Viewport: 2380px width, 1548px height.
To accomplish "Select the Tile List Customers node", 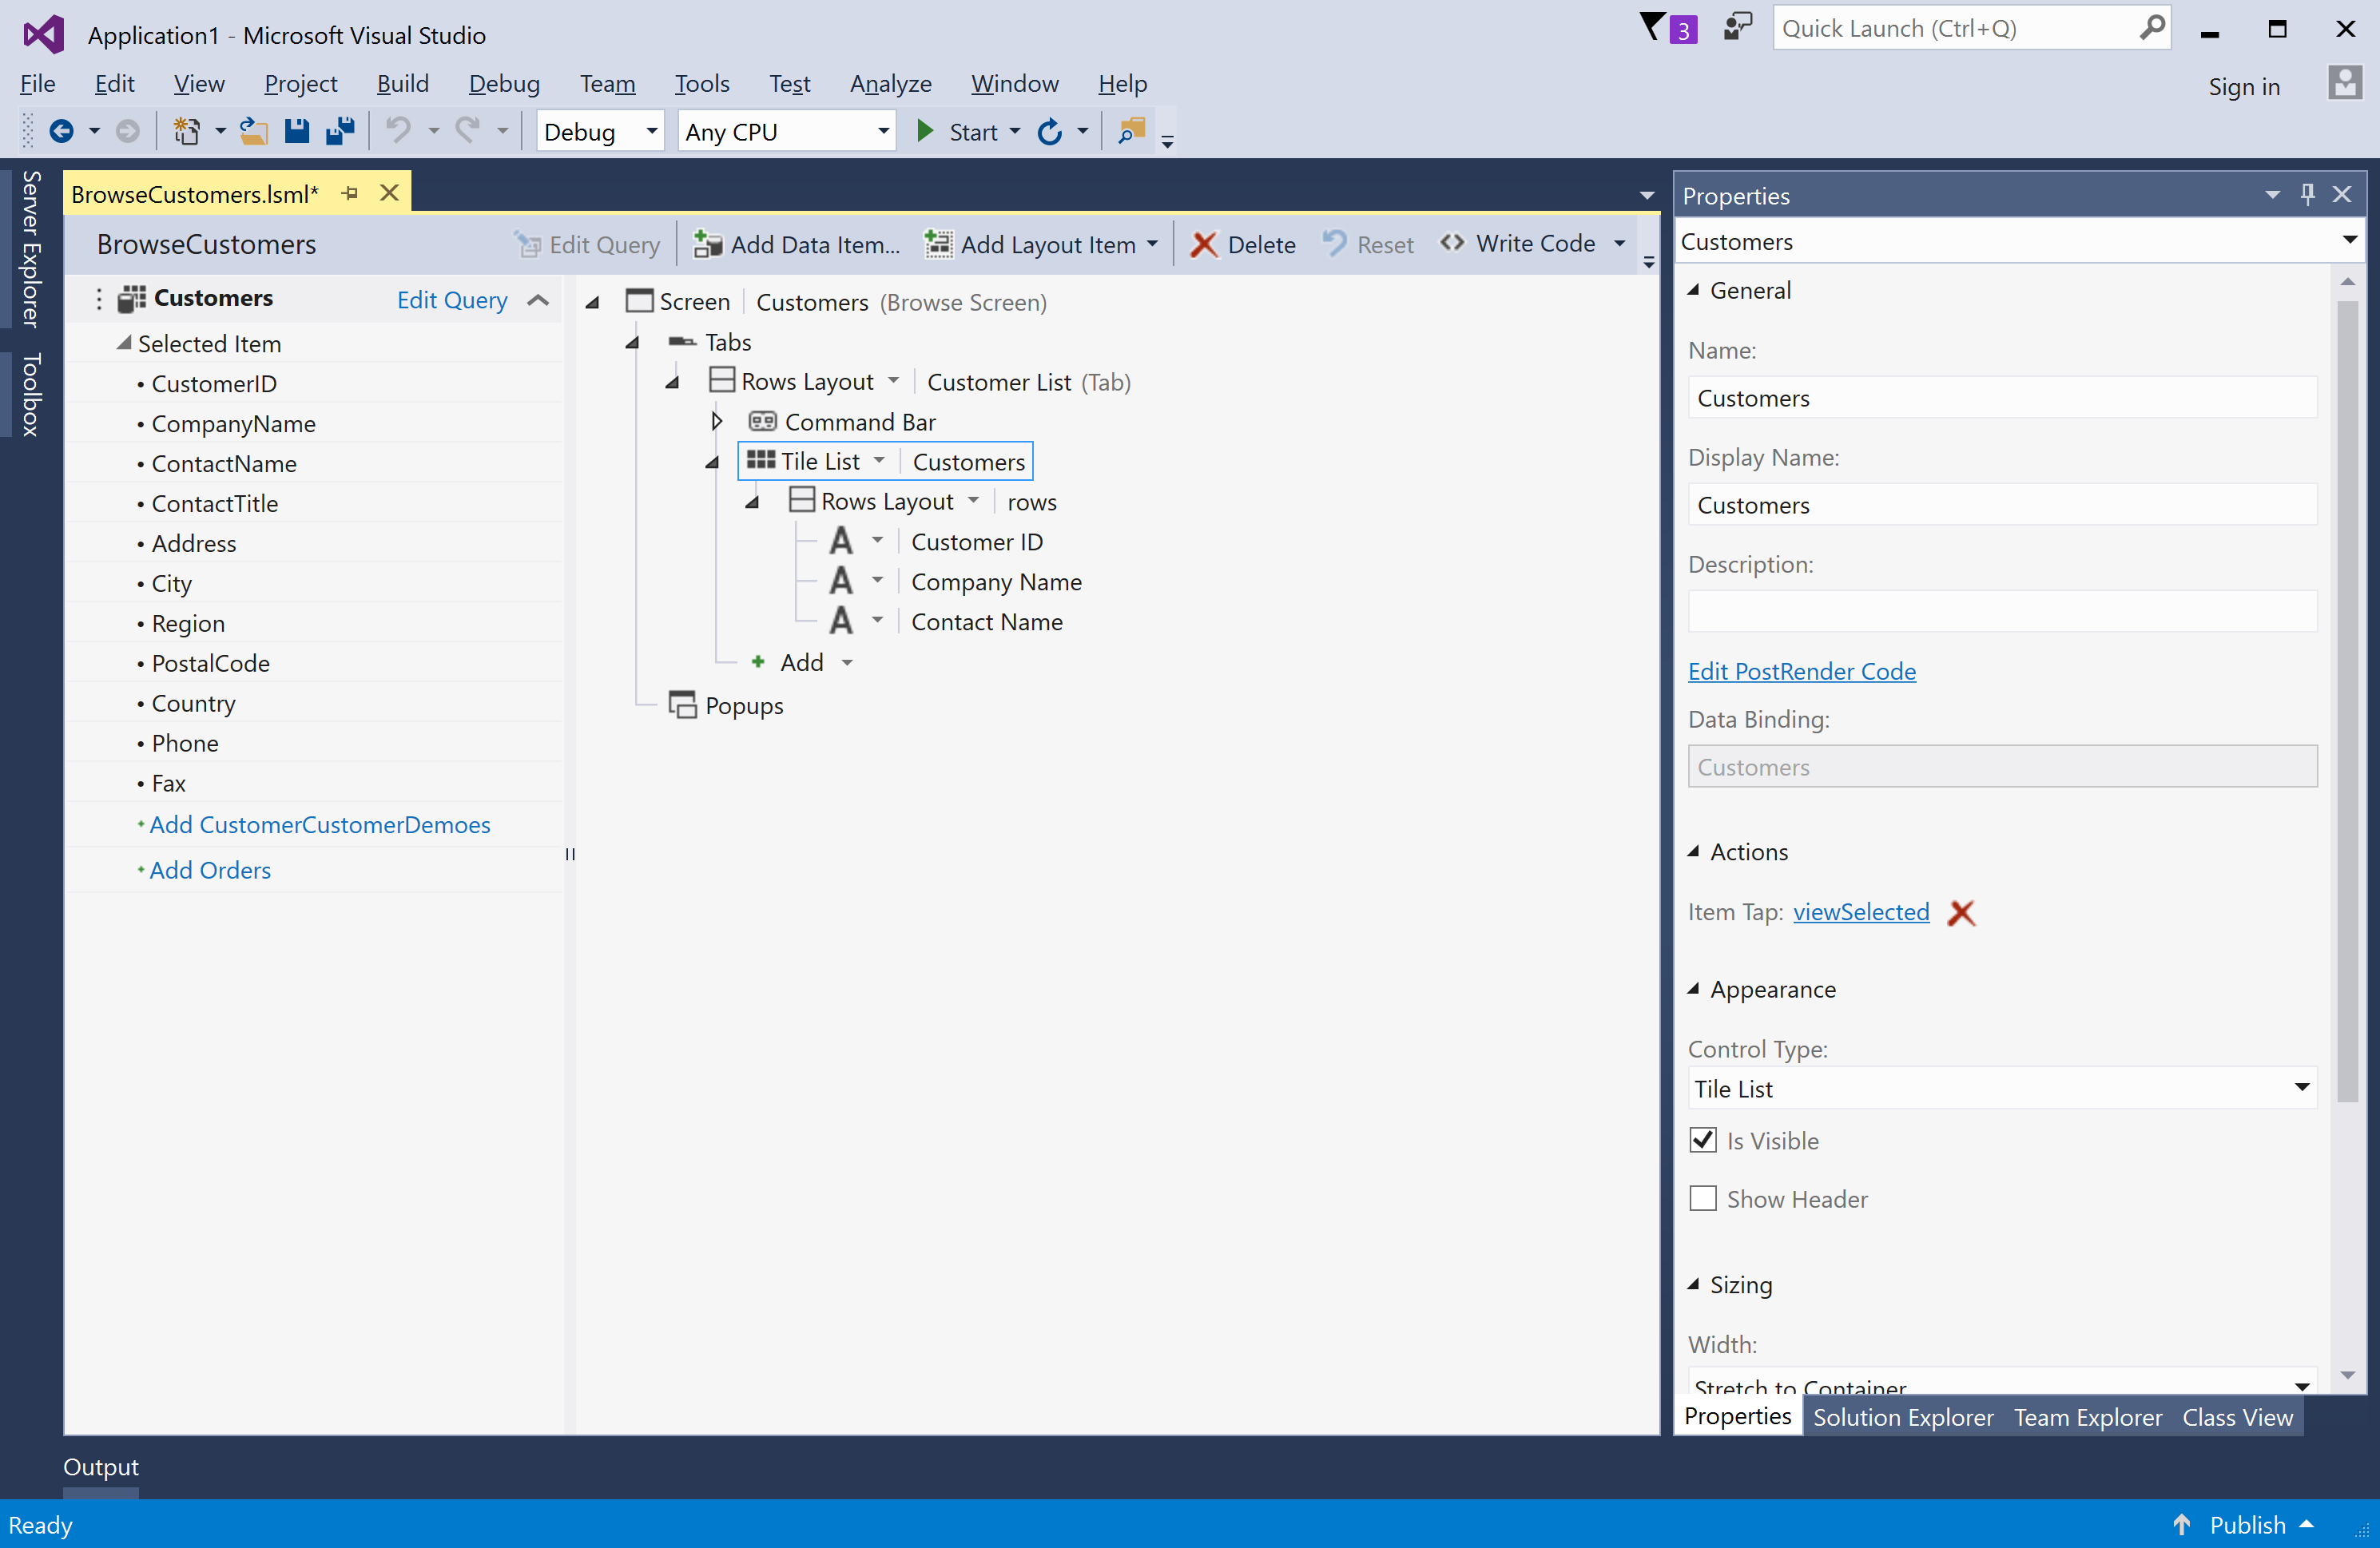I will point(885,461).
